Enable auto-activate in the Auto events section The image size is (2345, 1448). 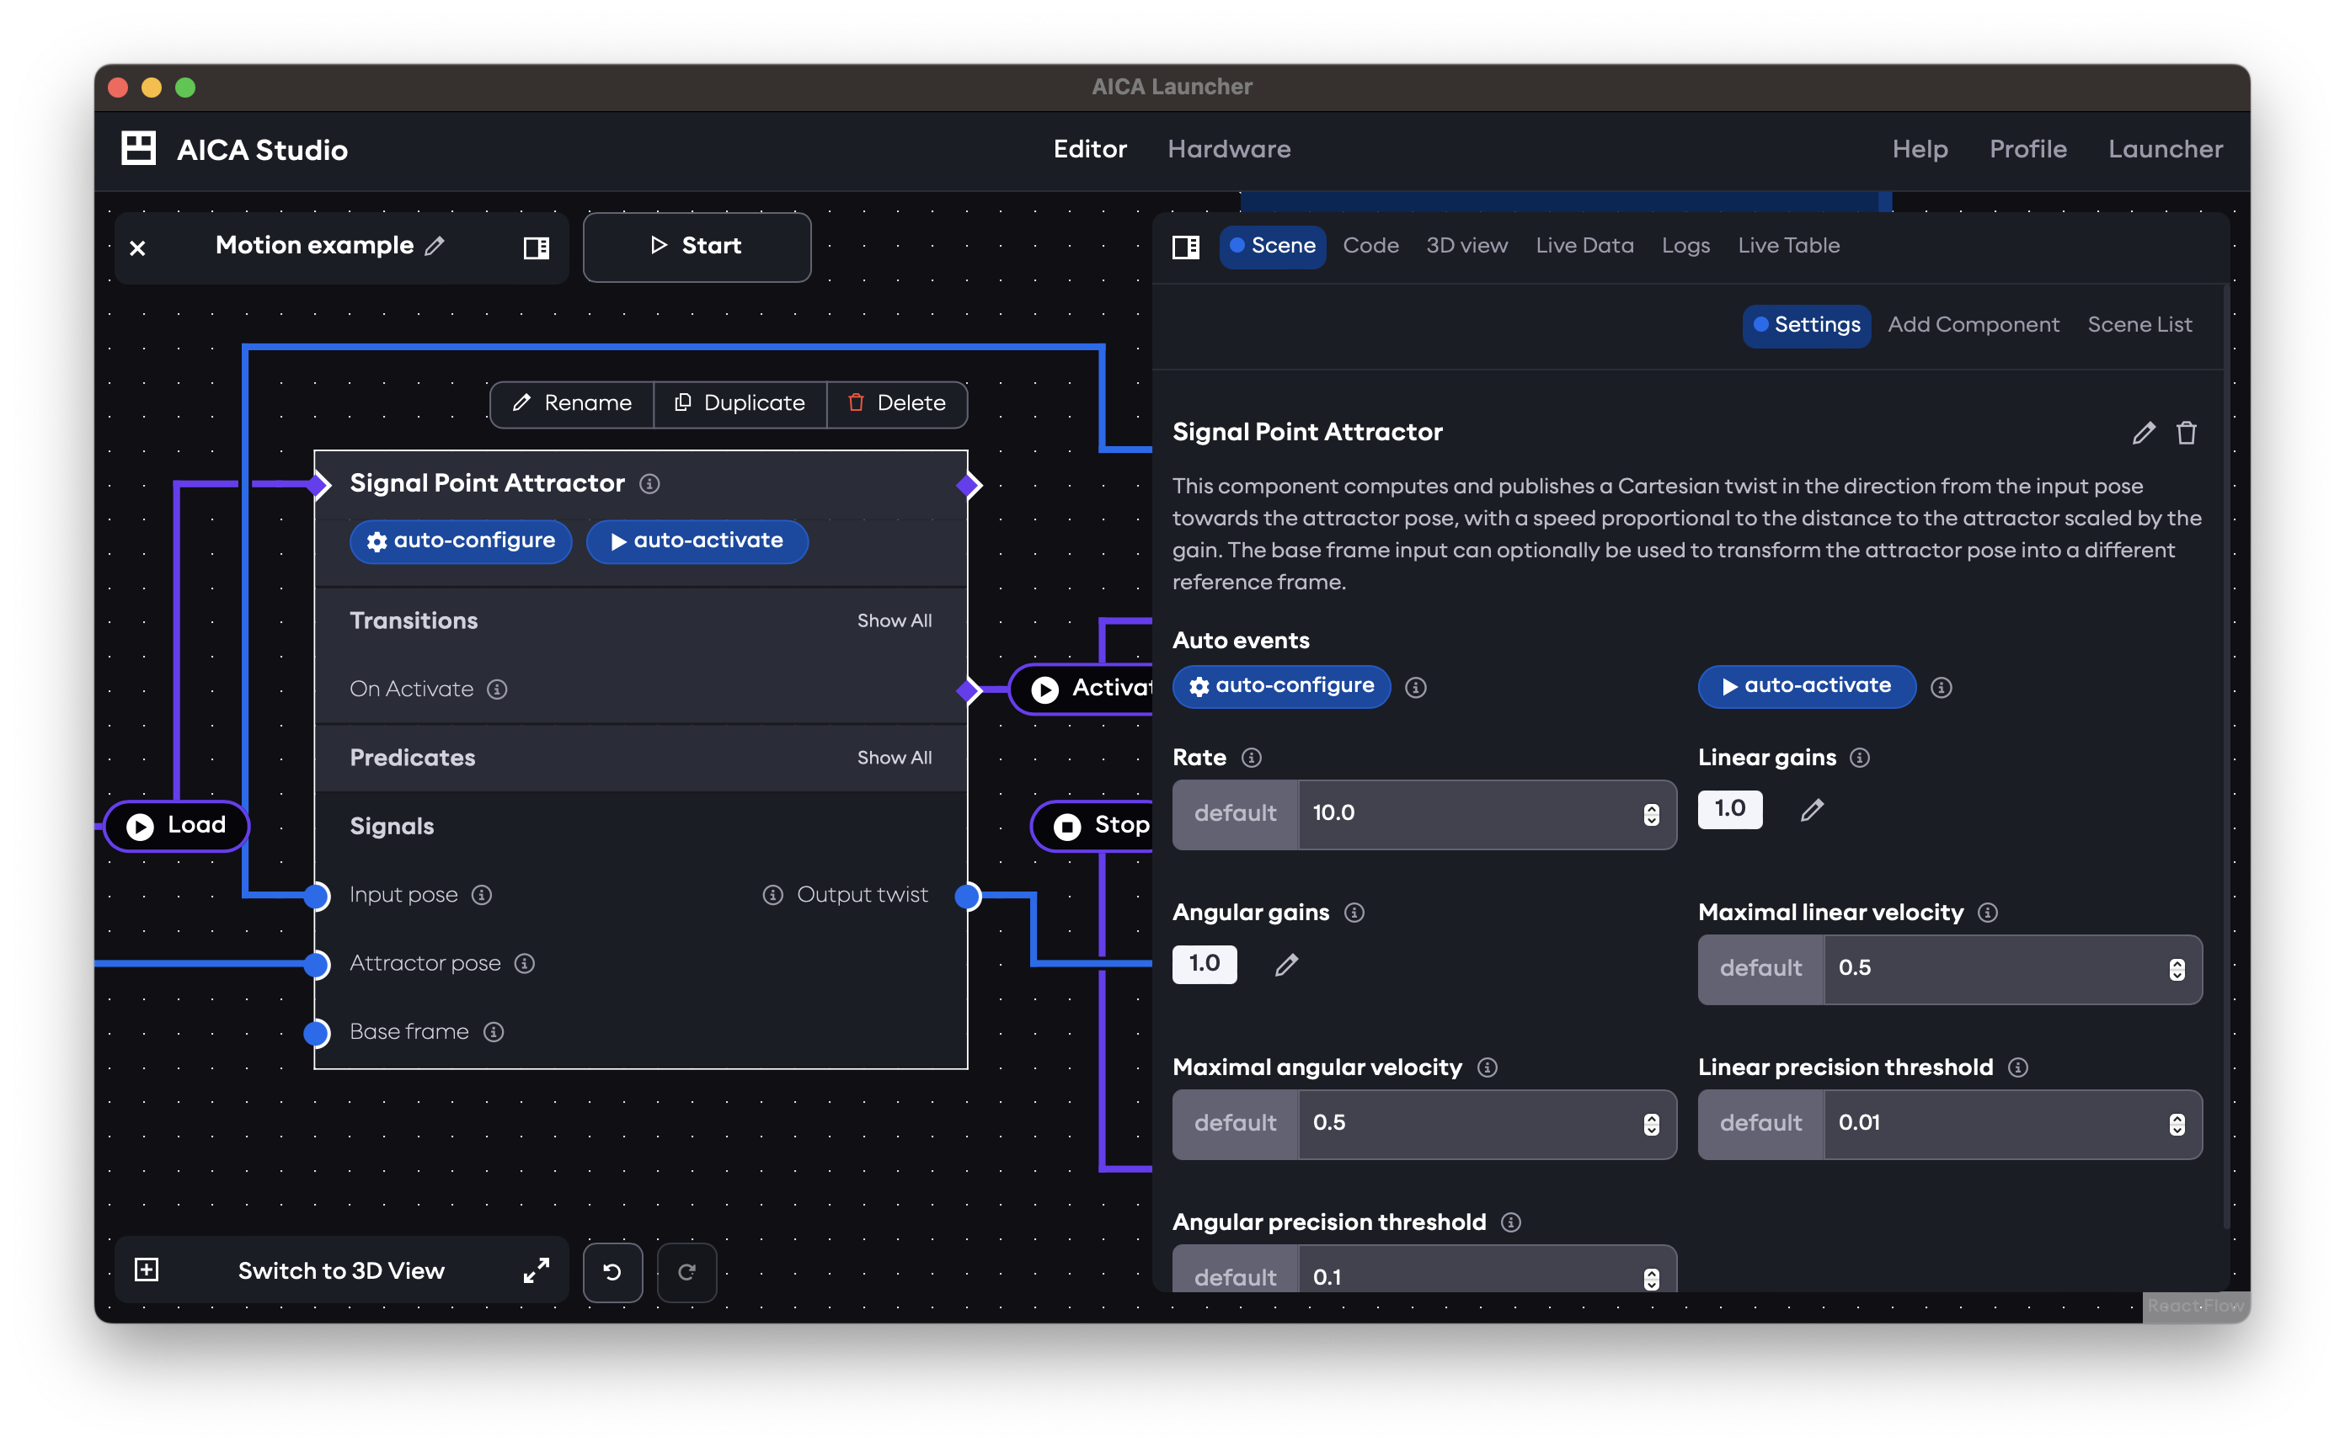[x=1805, y=685]
